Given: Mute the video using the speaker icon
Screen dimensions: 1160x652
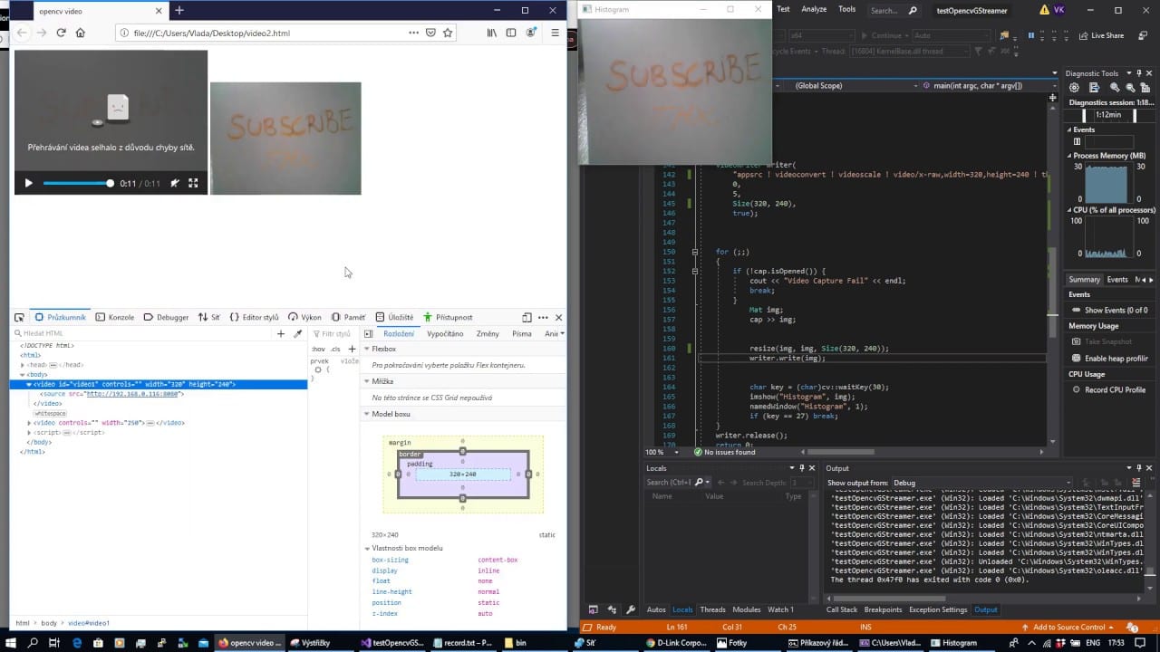Looking at the screenshot, I should click(x=175, y=183).
